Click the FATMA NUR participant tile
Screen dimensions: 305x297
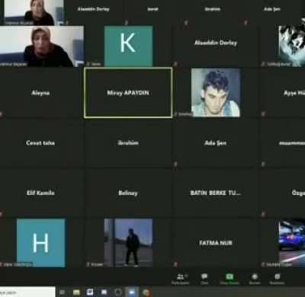click(216, 243)
